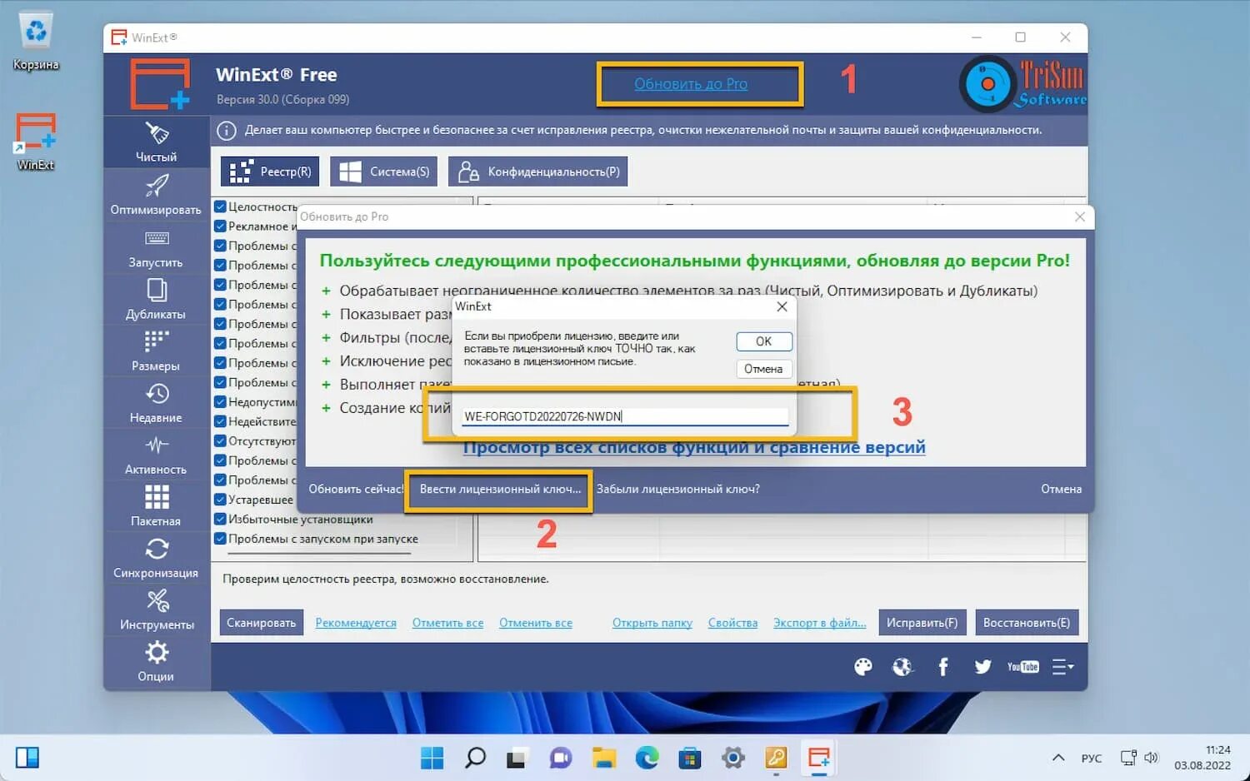
Task: Click the Отменить все link
Action: [536, 623]
